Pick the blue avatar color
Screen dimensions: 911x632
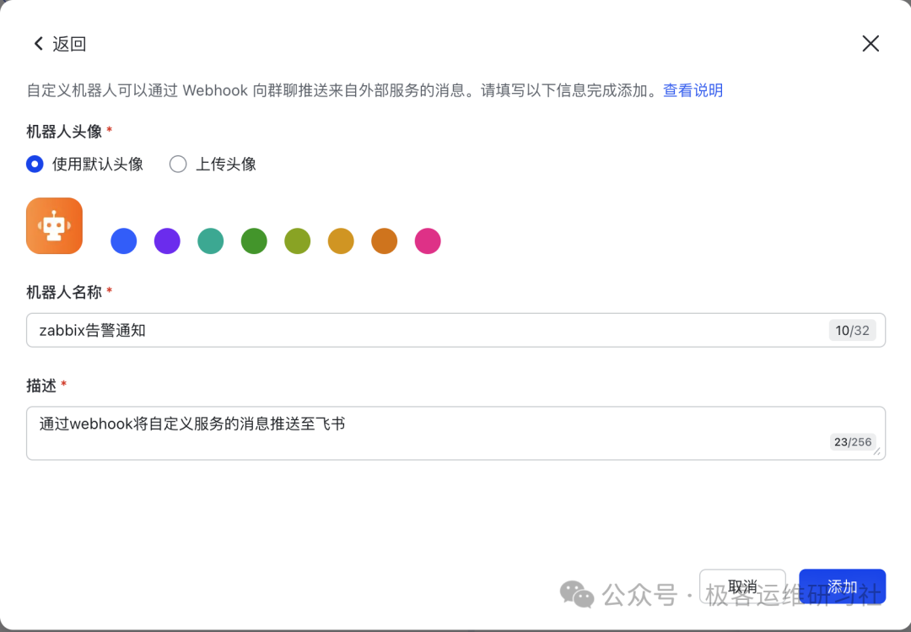click(124, 241)
